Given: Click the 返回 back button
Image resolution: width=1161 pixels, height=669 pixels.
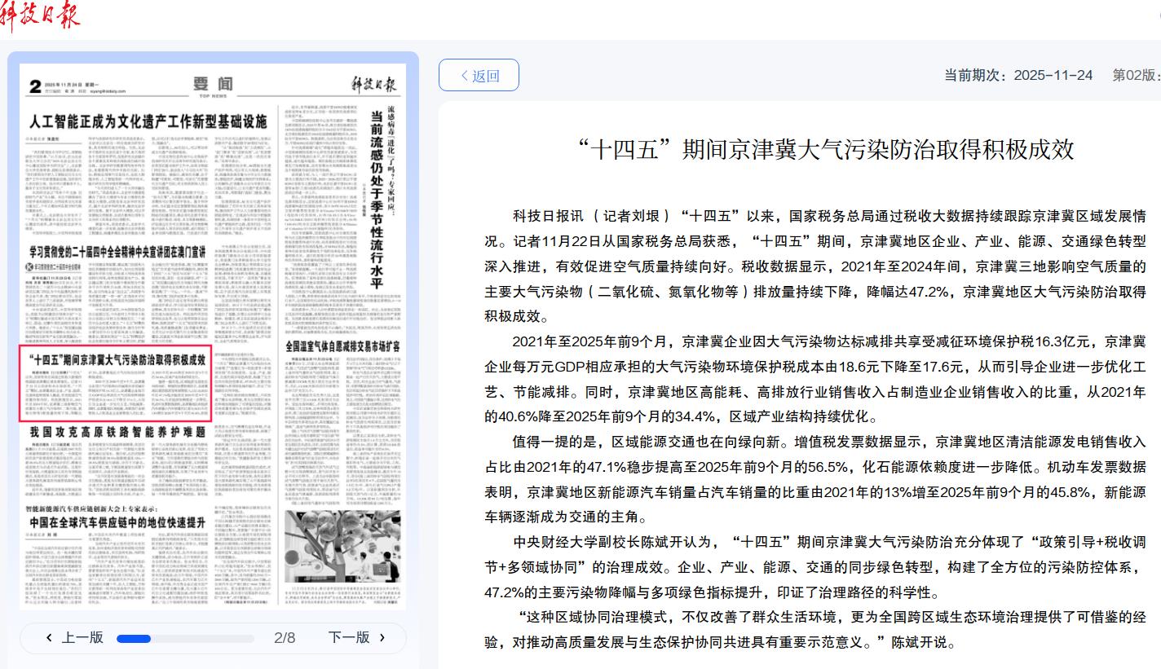Looking at the screenshot, I should pos(479,76).
